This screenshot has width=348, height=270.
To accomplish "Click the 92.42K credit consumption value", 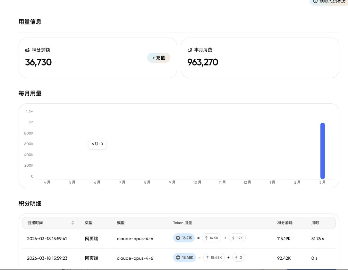I will point(284,258).
